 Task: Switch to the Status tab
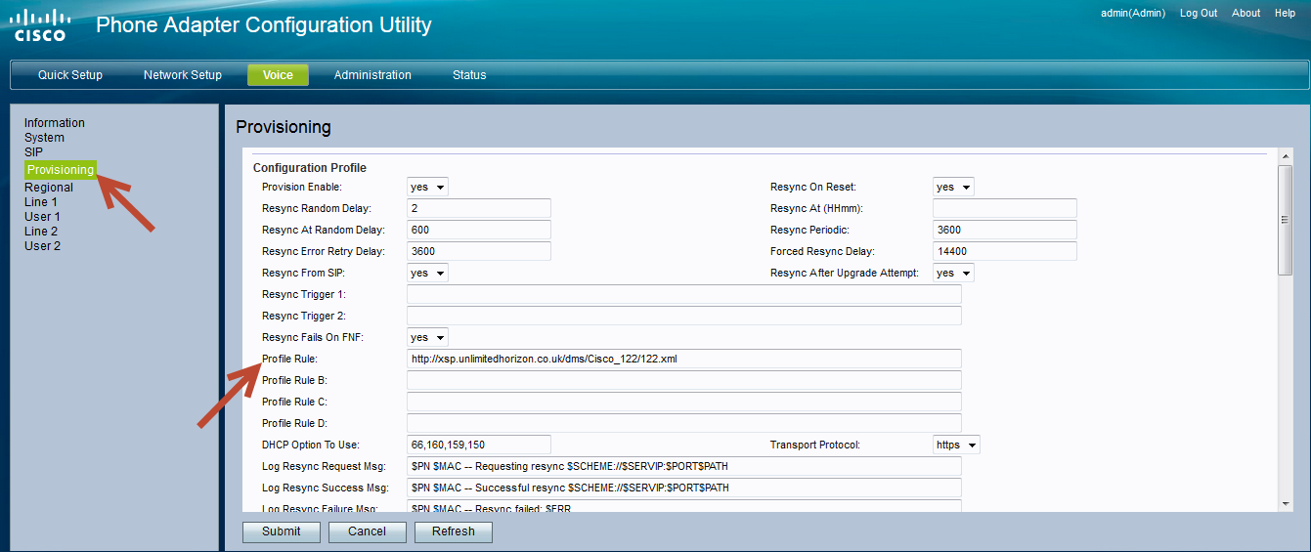pyautogui.click(x=469, y=75)
